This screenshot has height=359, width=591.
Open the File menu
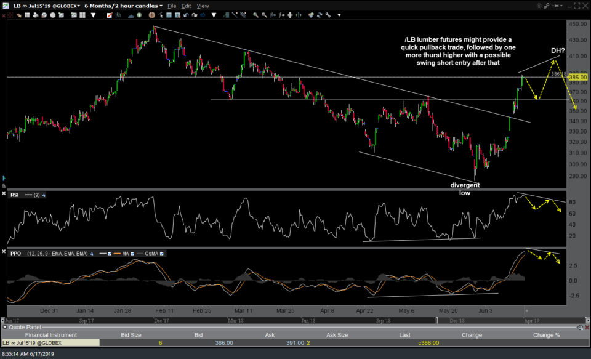tap(171, 6)
